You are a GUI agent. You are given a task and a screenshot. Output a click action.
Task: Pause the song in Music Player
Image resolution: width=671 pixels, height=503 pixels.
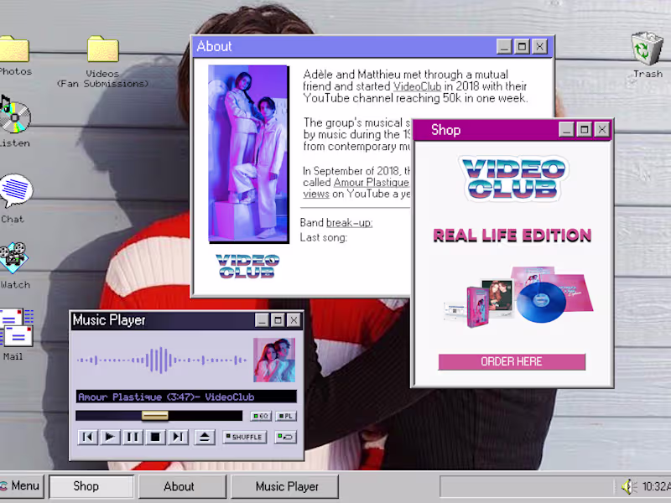pyautogui.click(x=133, y=437)
